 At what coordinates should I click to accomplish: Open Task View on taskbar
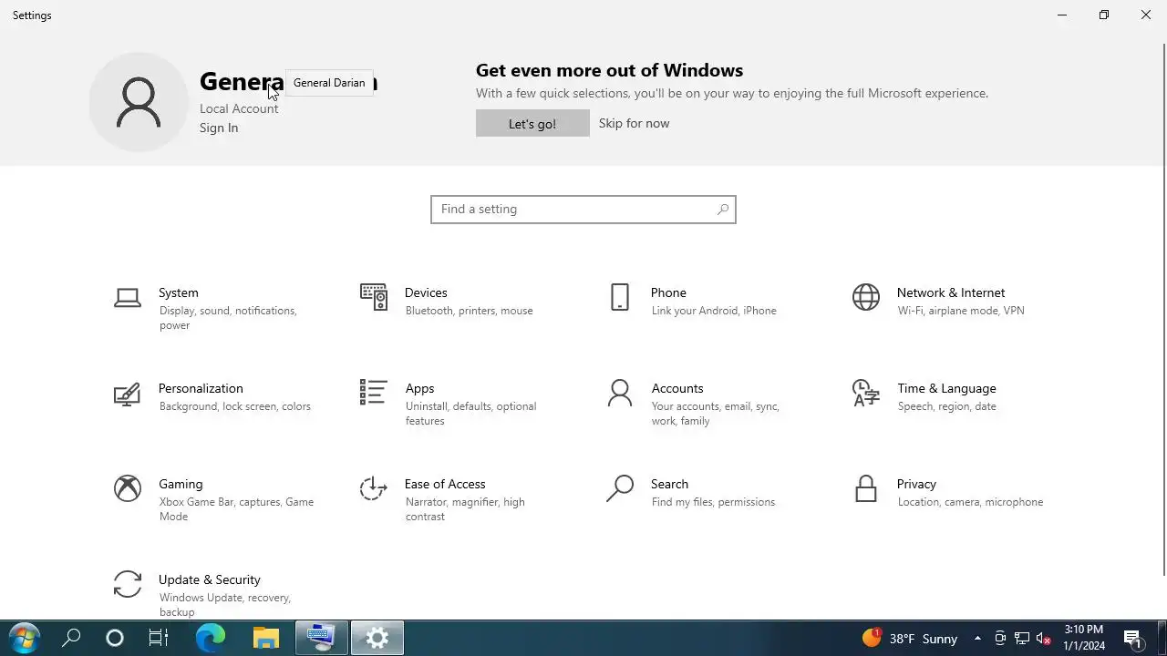coord(159,638)
